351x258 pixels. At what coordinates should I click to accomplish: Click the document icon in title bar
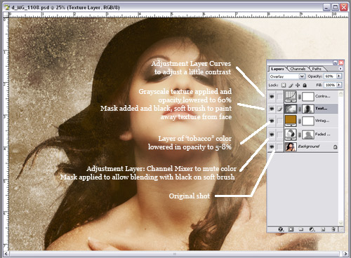click(x=7, y=7)
